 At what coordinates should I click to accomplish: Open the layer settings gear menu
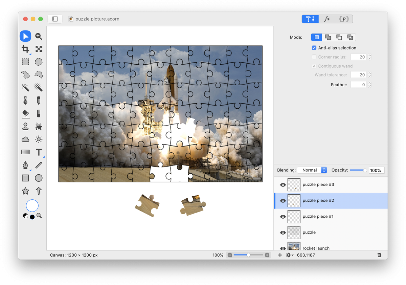(290, 255)
